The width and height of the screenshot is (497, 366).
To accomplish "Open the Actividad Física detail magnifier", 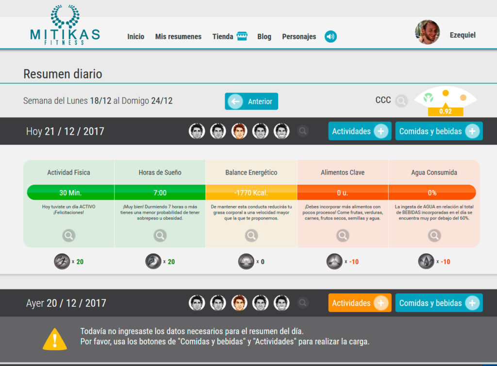I will click(x=68, y=235).
